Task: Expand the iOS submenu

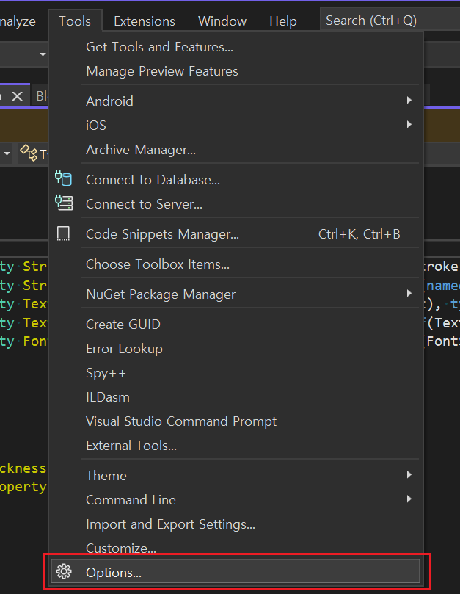Action: point(235,126)
